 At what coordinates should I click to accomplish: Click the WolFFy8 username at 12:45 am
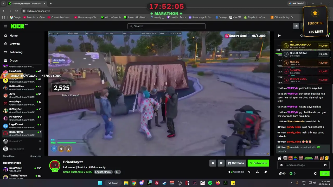(x=293, y=88)
